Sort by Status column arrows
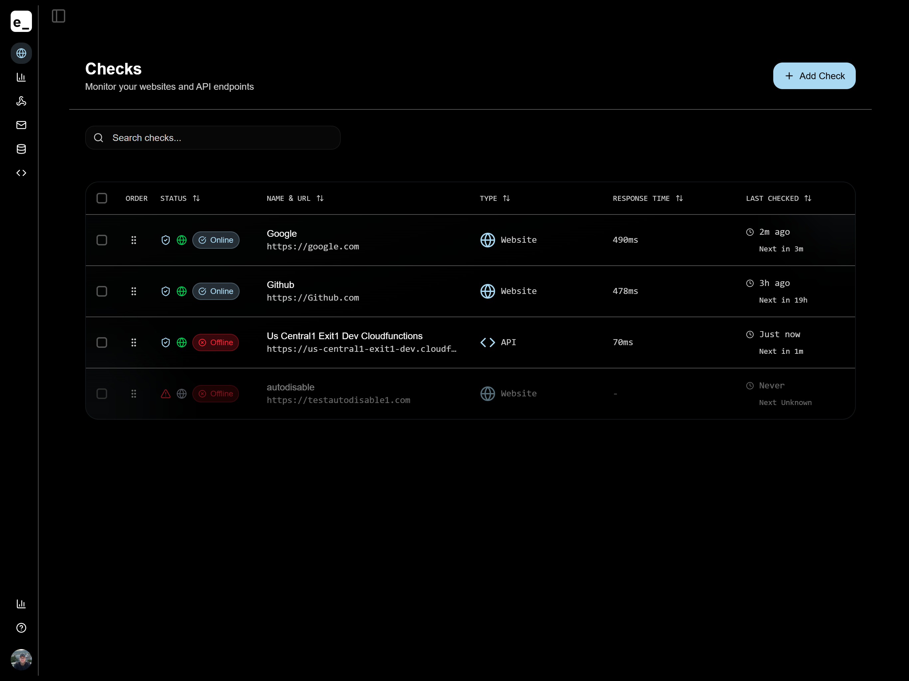The width and height of the screenshot is (909, 681). click(x=196, y=199)
